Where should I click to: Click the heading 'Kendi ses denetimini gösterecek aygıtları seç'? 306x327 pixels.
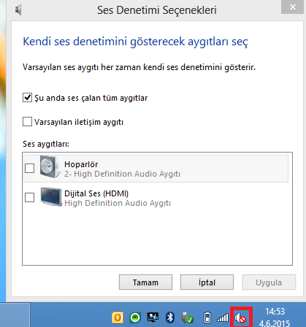click(135, 42)
